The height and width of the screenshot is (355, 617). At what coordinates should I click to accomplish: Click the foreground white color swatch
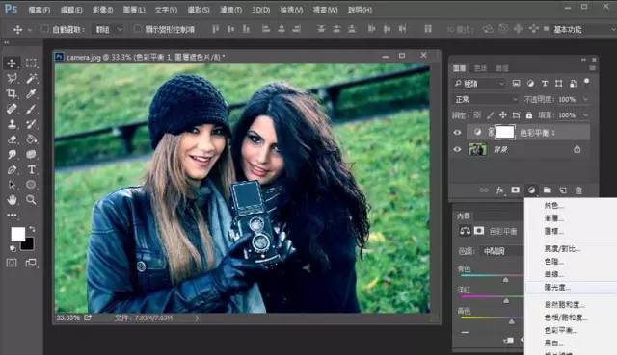[x=17, y=234]
